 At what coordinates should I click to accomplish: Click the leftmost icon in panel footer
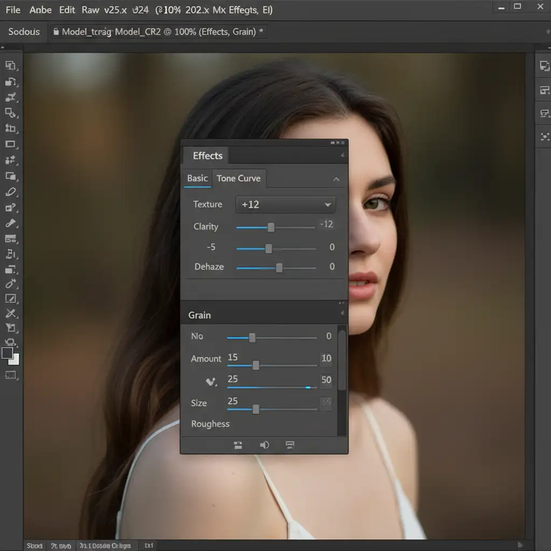point(238,445)
